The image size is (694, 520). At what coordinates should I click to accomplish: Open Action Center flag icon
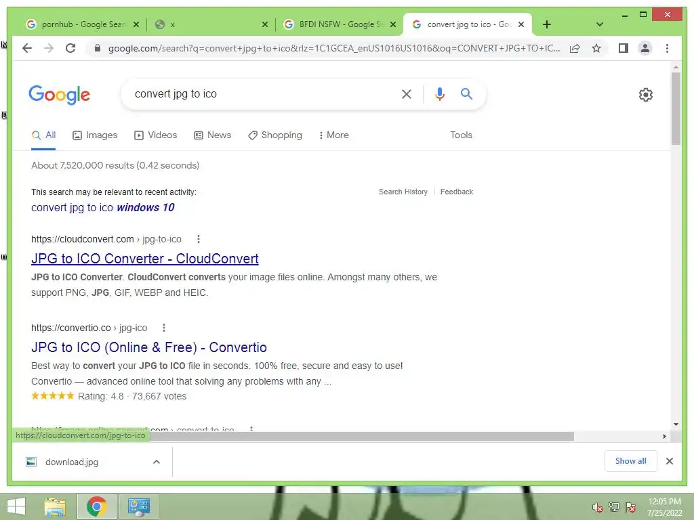630,507
